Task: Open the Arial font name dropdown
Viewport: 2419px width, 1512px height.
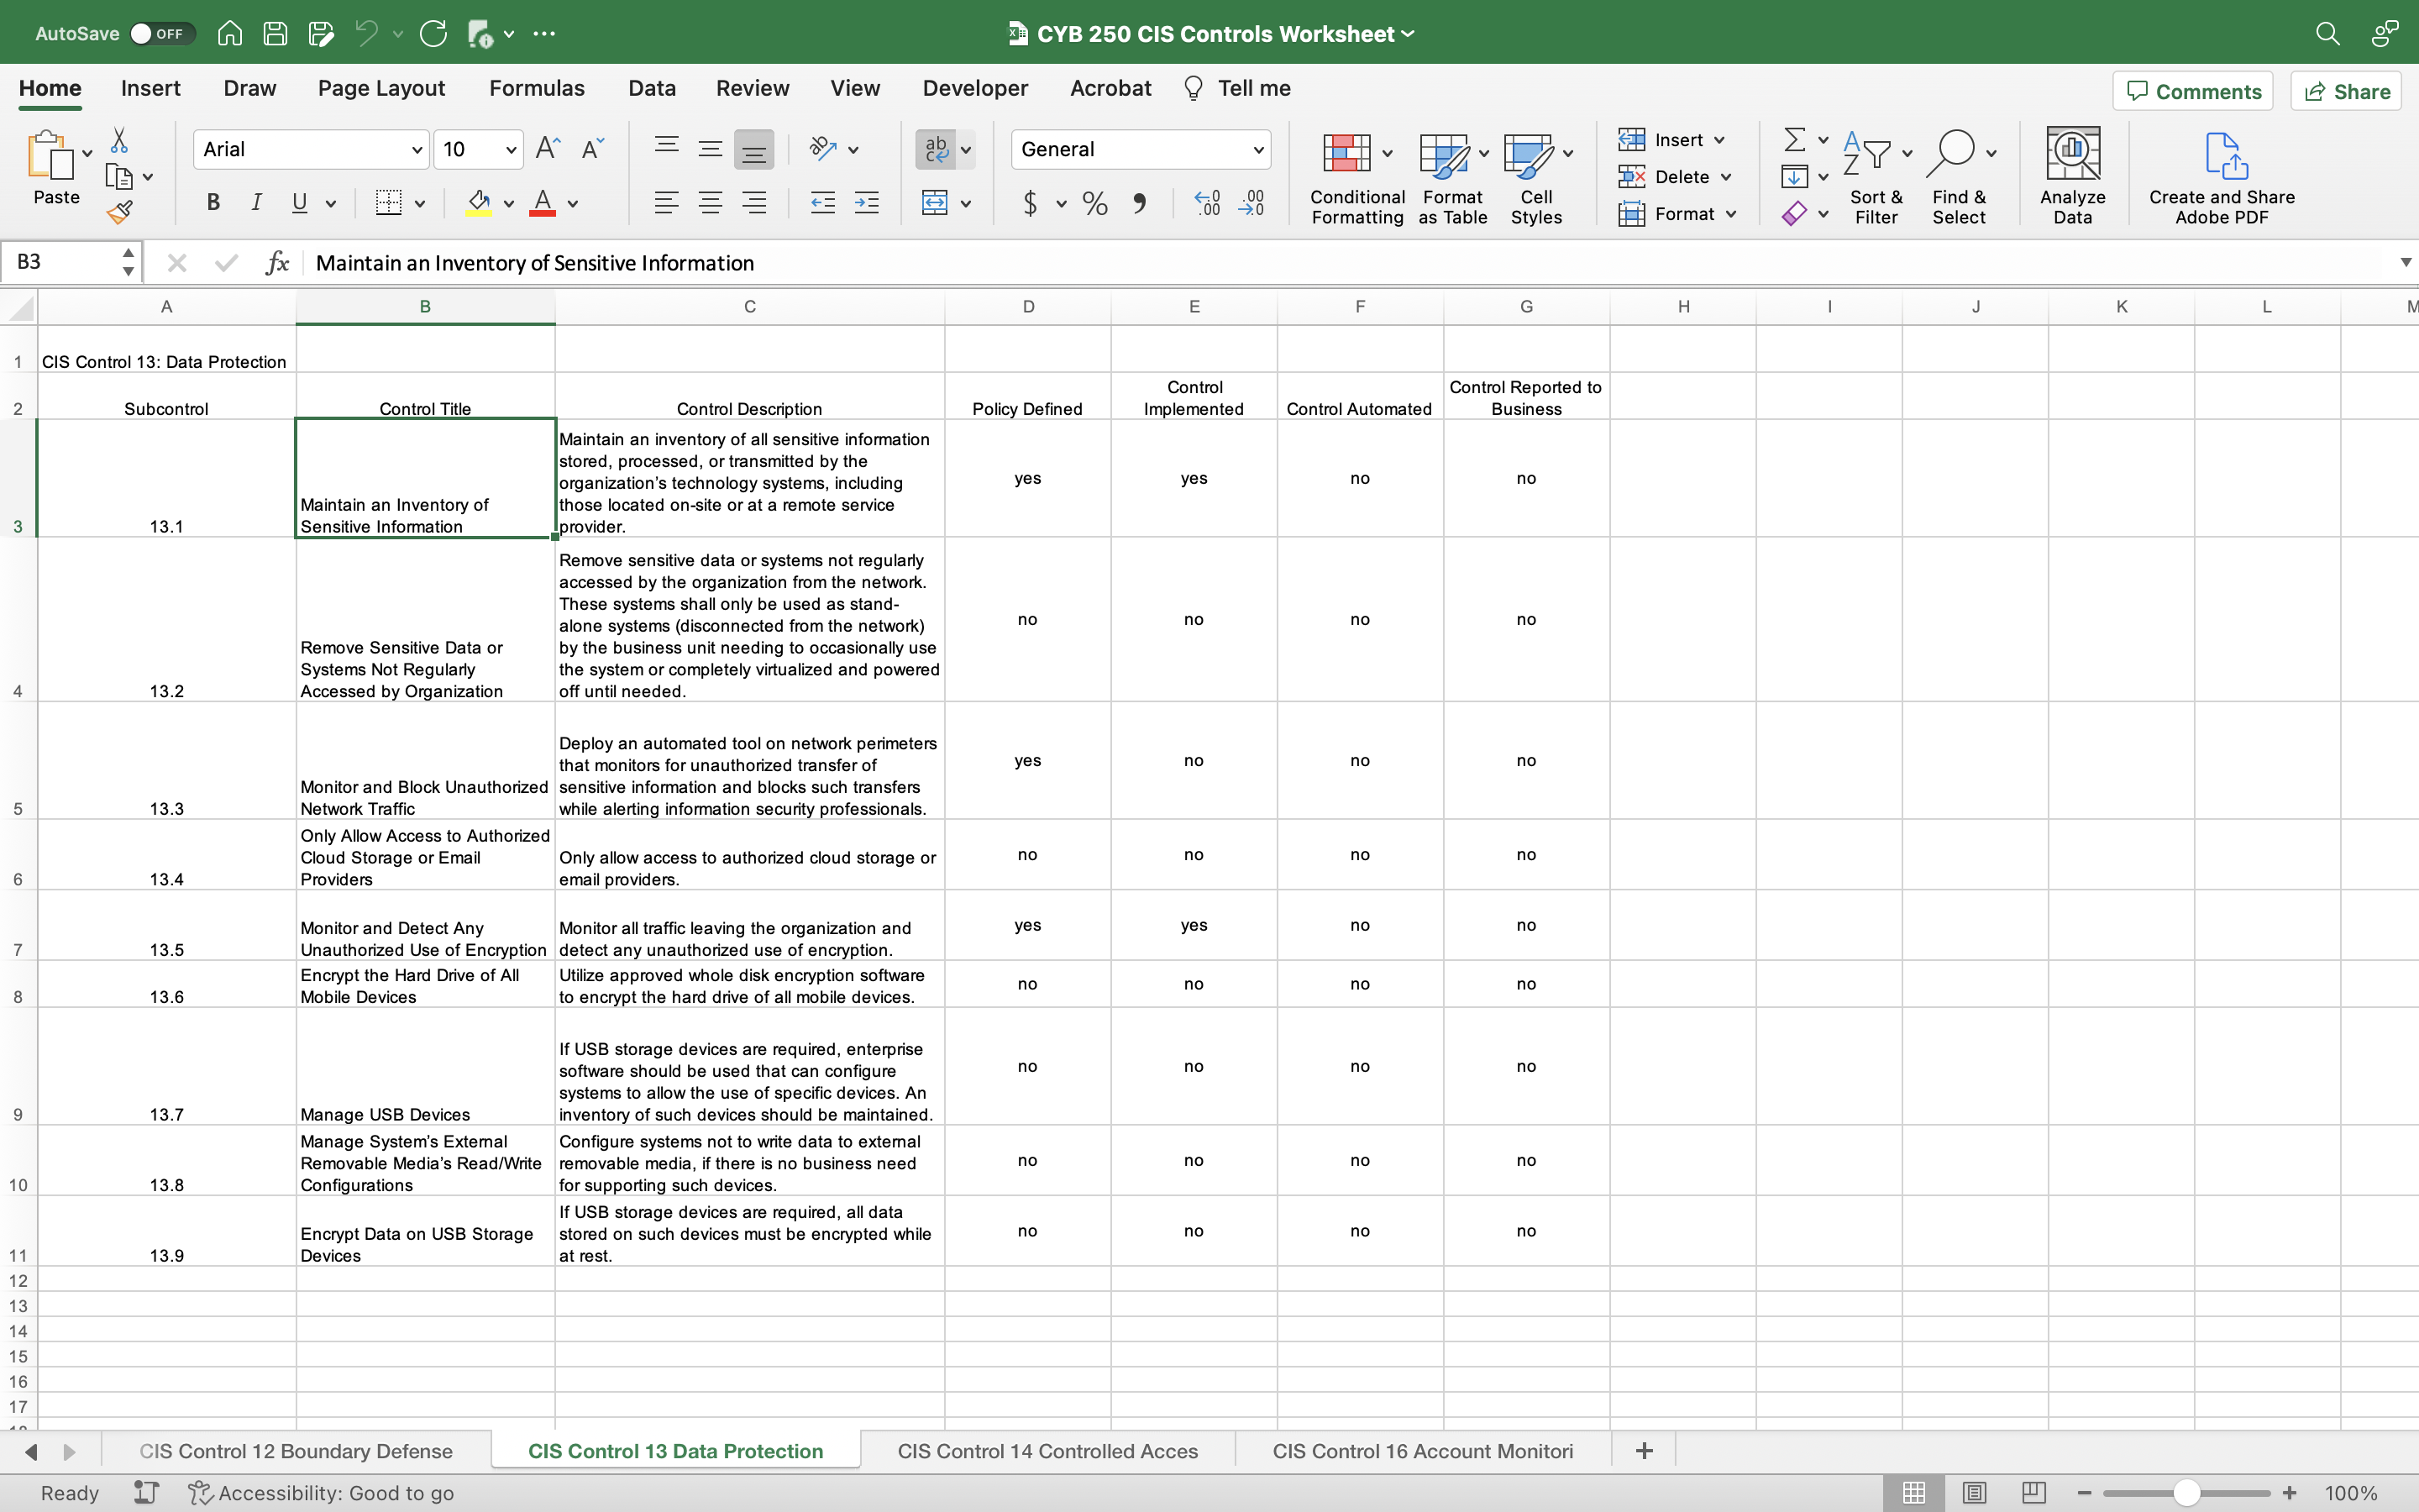Action: point(416,150)
